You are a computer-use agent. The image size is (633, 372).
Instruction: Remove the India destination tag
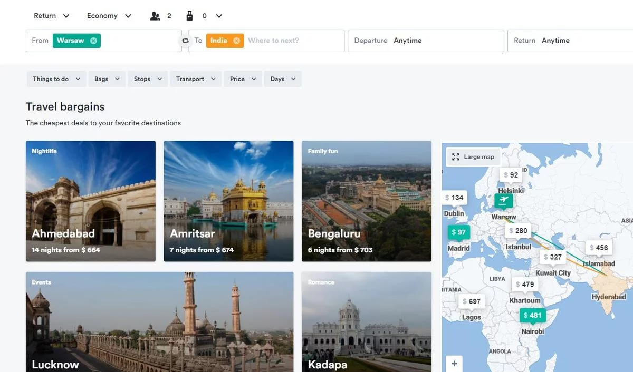pos(236,41)
